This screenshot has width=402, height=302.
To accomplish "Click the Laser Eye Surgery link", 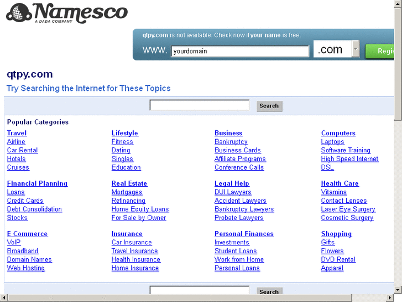I will click(x=348, y=209).
